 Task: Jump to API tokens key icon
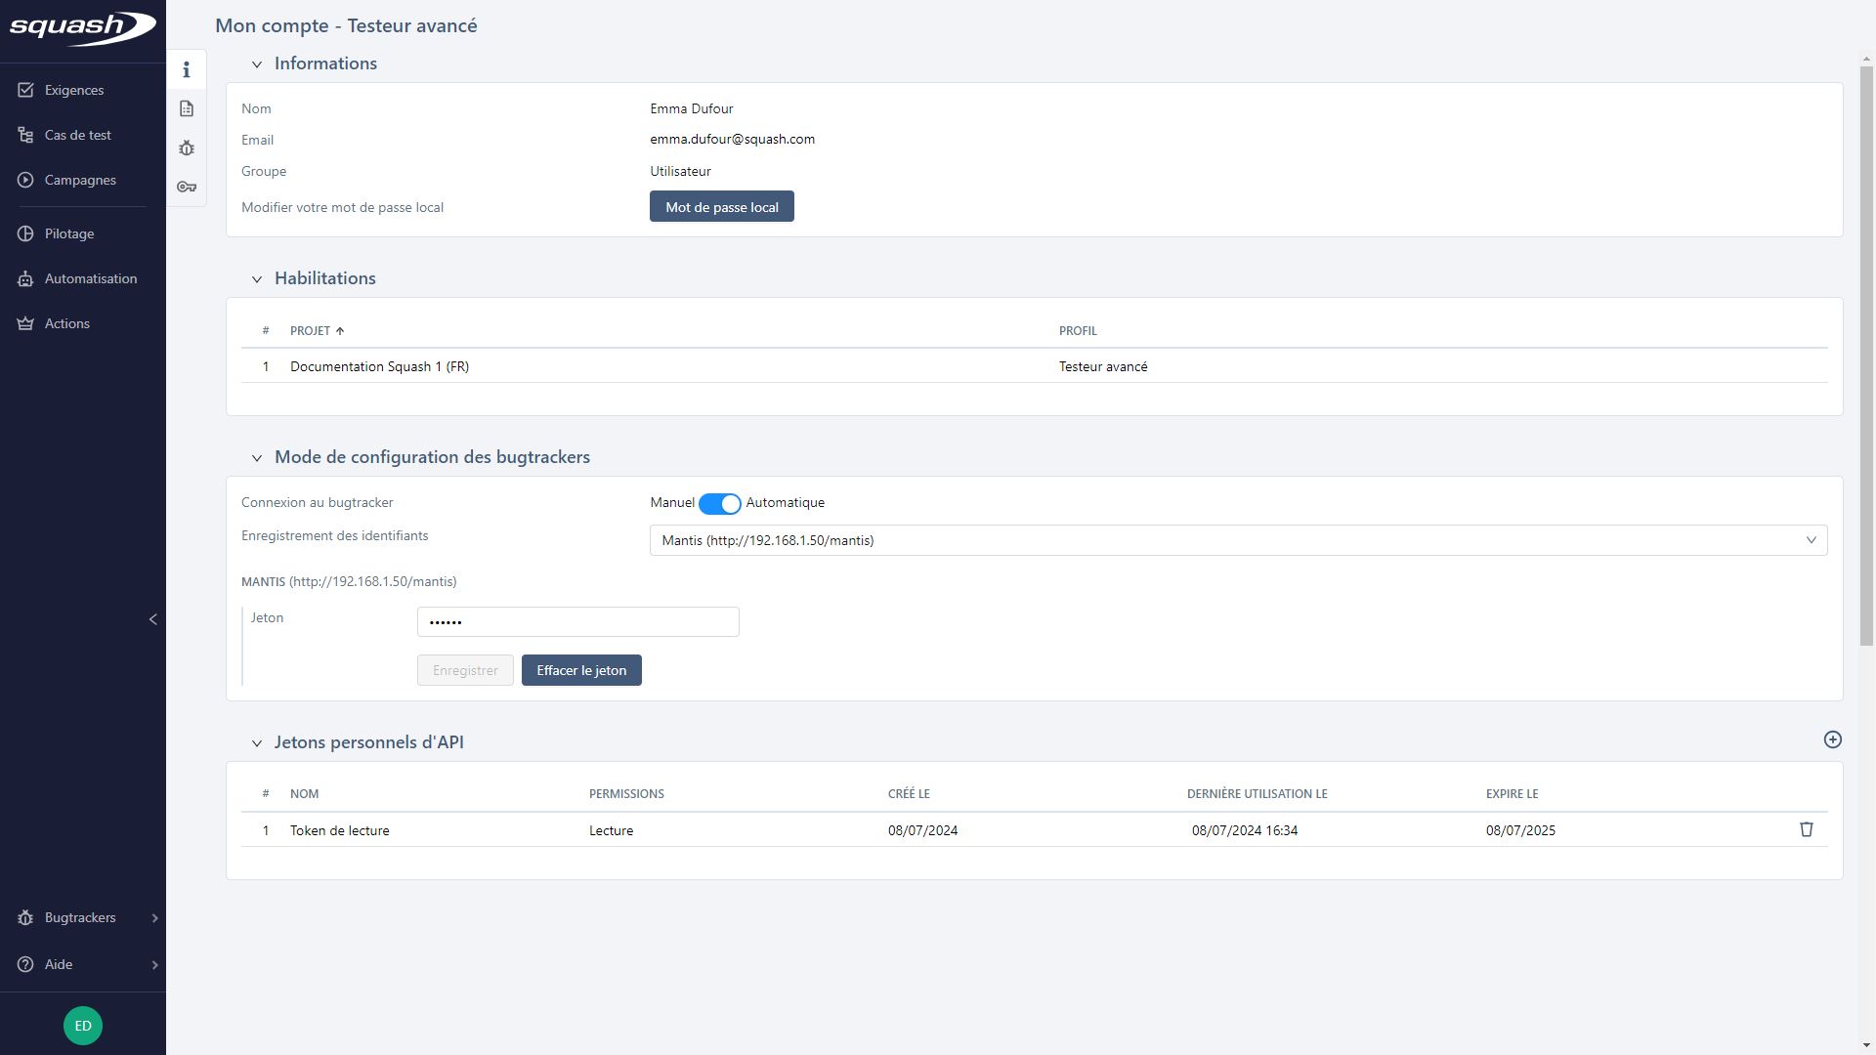[x=187, y=187]
